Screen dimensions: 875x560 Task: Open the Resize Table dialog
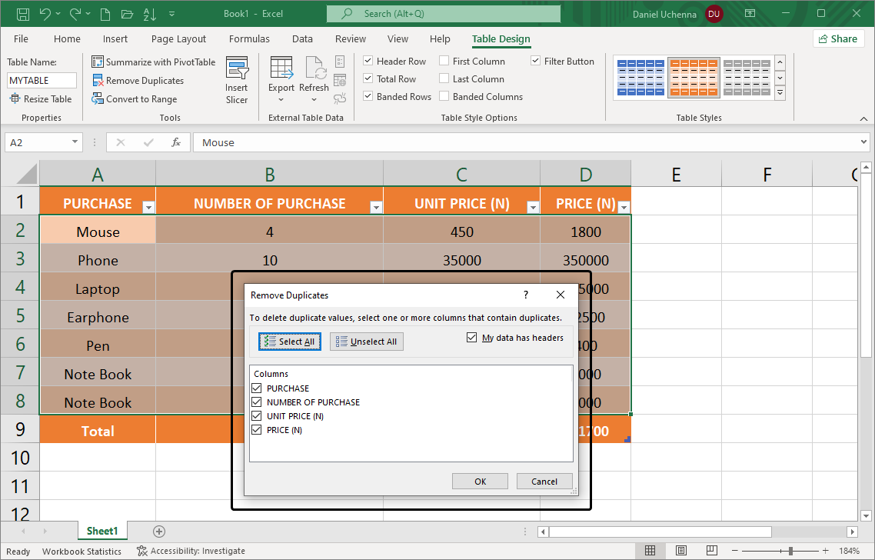[41, 98]
